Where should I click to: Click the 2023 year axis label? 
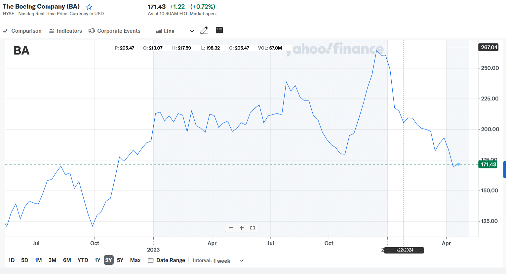(x=153, y=250)
